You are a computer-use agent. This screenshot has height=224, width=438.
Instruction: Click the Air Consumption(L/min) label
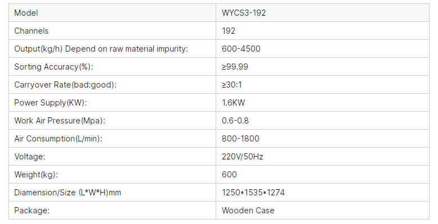tap(58, 139)
